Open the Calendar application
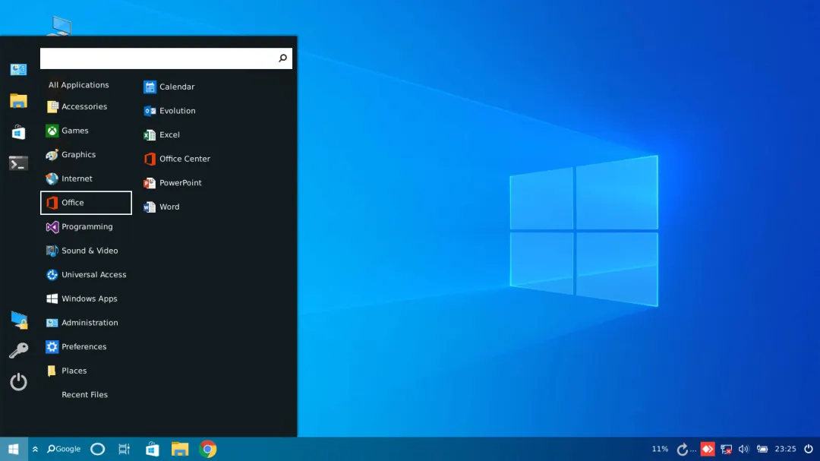The width and height of the screenshot is (820, 461). click(x=169, y=87)
